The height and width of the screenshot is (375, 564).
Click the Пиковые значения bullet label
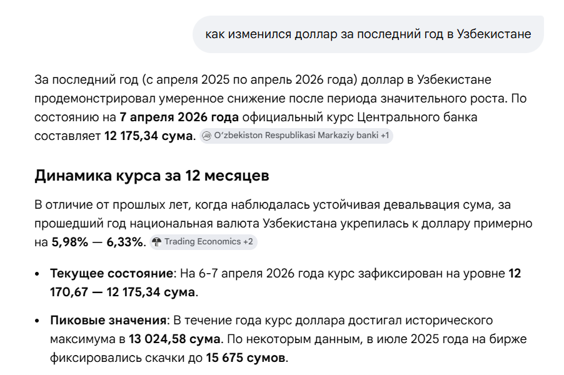click(108, 321)
